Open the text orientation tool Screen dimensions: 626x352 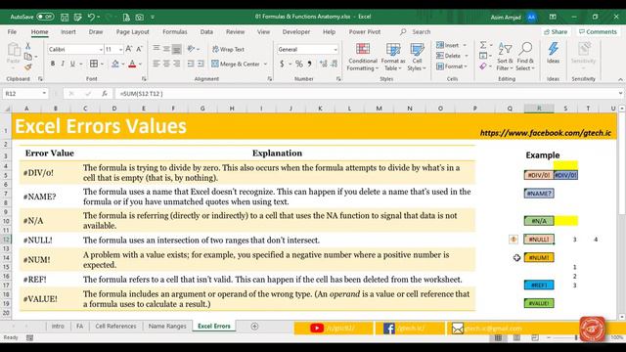tap(192, 49)
